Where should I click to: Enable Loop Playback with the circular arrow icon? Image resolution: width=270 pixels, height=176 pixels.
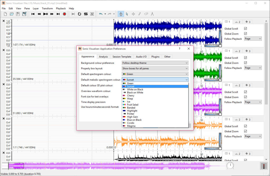tap(79, 14)
